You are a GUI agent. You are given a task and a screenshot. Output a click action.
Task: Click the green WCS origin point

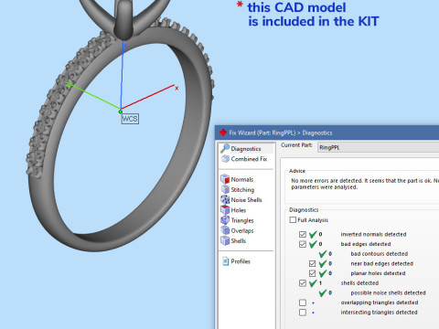[x=121, y=111]
